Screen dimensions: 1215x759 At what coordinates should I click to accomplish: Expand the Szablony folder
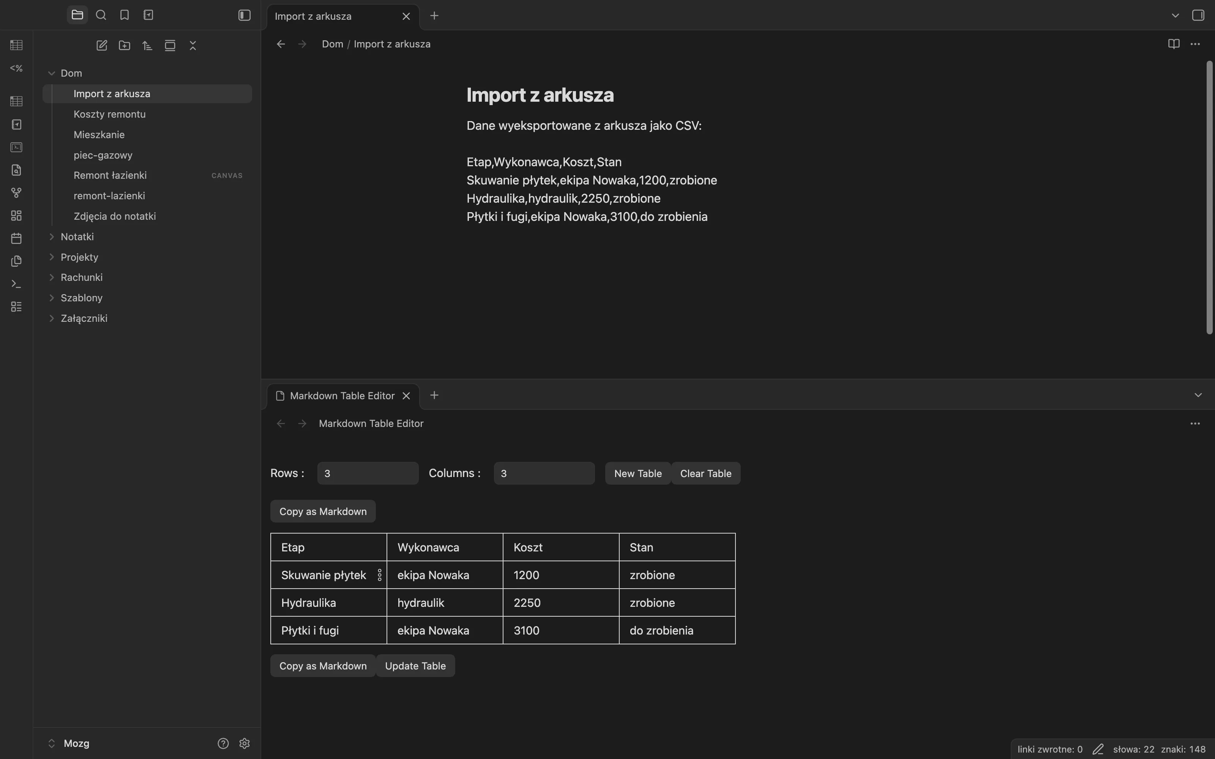51,298
